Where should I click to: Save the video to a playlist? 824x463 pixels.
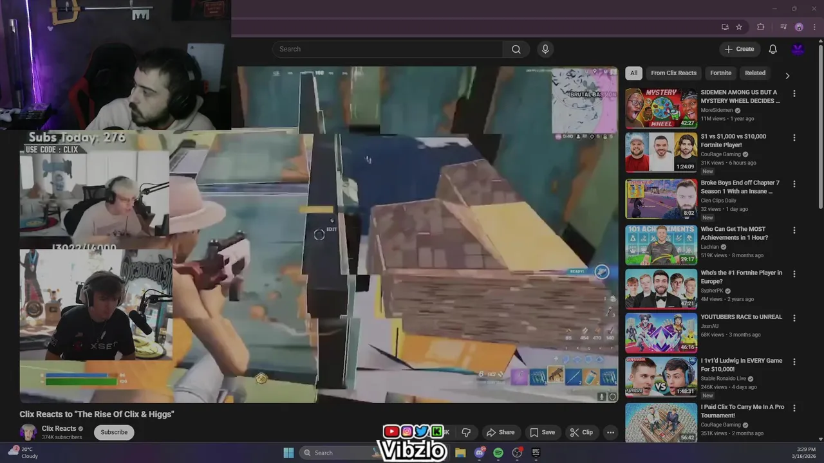[x=542, y=432]
